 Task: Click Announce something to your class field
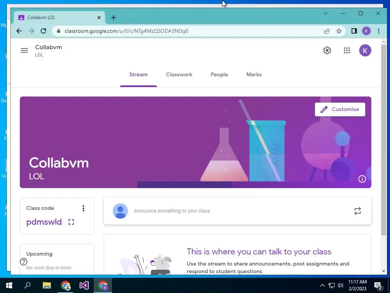click(x=172, y=211)
